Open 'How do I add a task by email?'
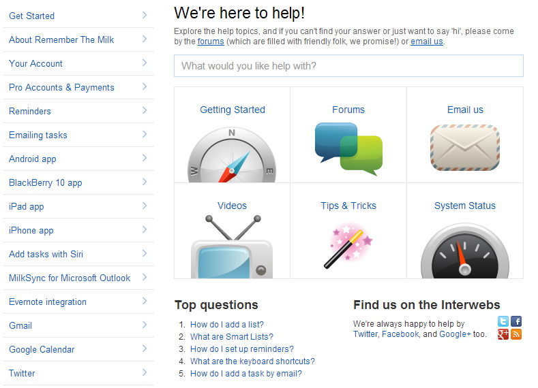This screenshot has width=538, height=388. click(246, 374)
